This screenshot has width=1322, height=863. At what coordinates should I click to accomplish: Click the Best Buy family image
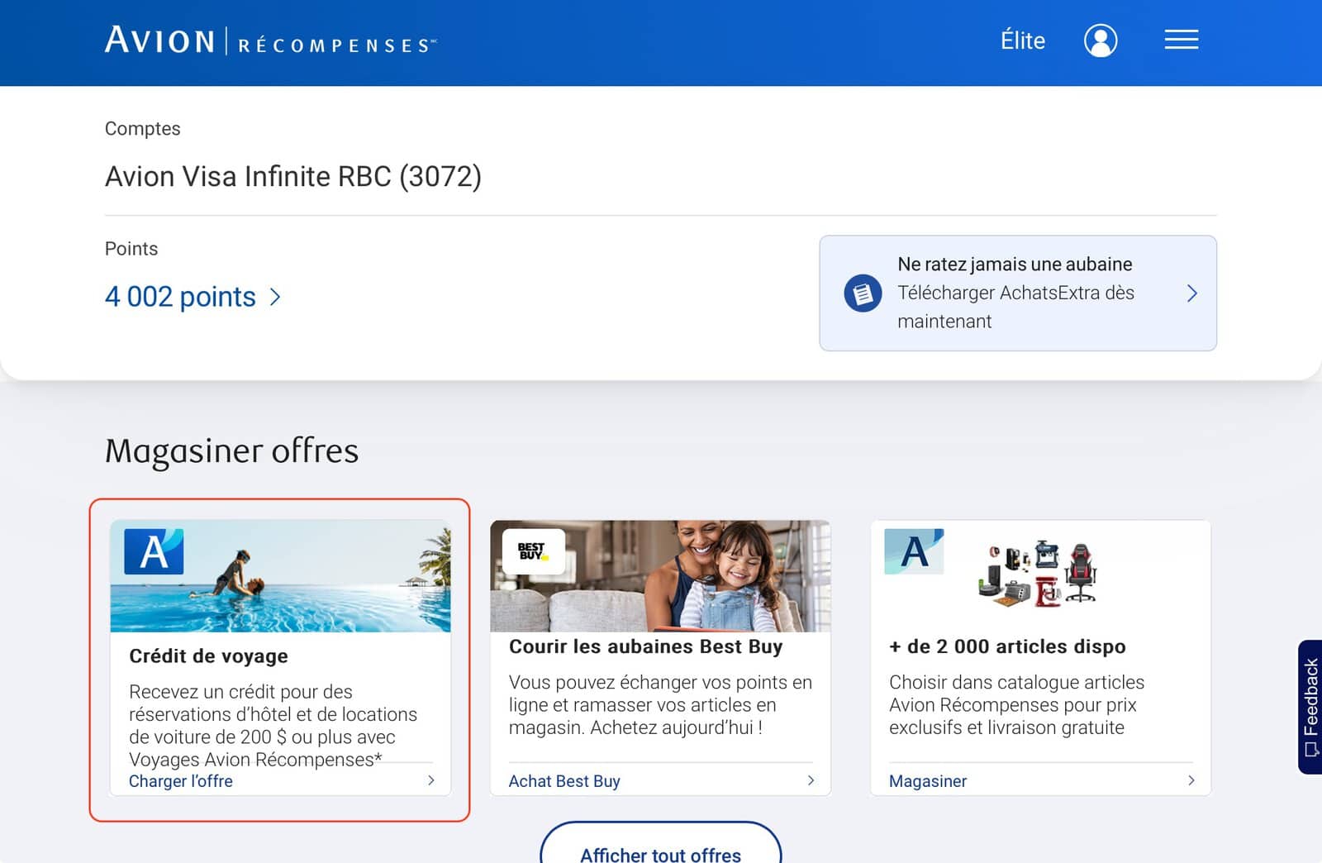660,576
